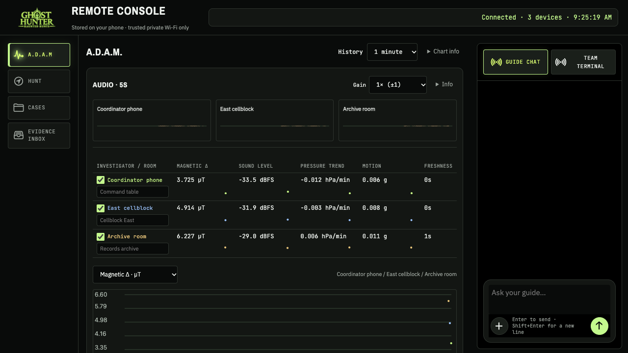
Task: Click the Records archive room input
Action: tap(132, 249)
